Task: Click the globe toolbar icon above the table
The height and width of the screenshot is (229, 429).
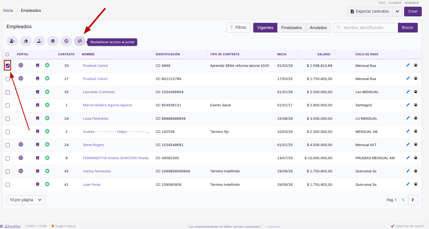Action: [53, 41]
